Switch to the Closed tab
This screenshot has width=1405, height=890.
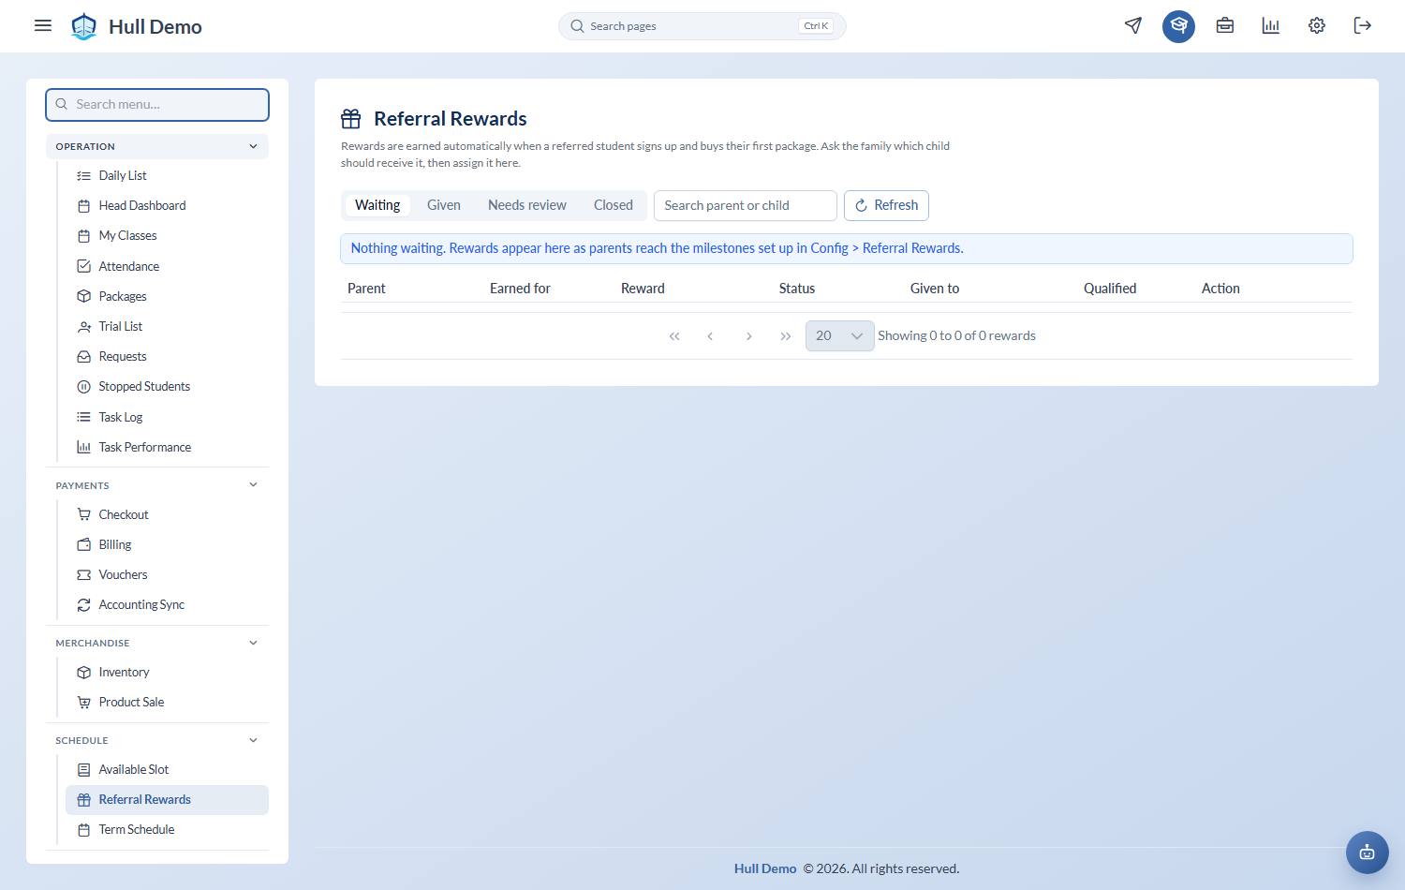click(x=614, y=205)
